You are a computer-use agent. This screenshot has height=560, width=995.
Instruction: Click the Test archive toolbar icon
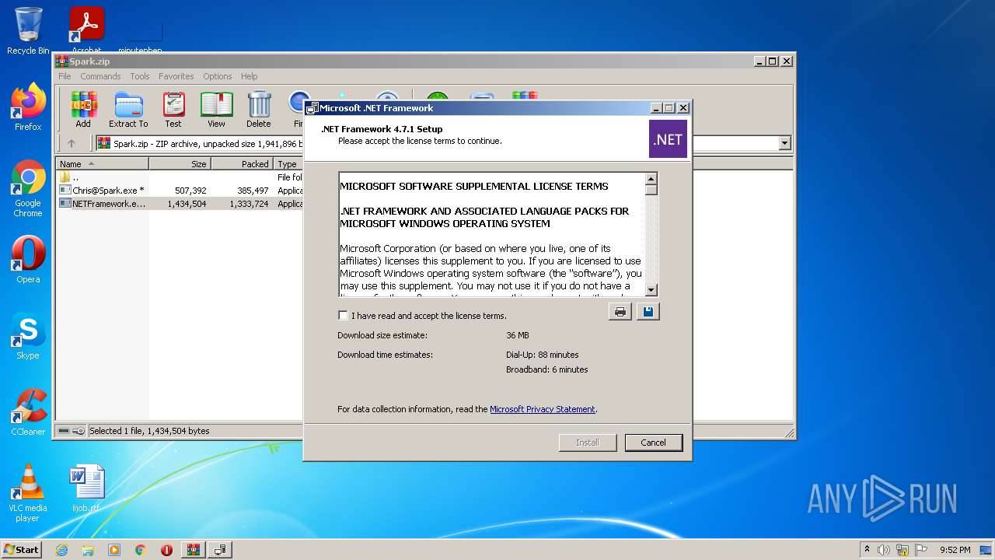(x=173, y=109)
